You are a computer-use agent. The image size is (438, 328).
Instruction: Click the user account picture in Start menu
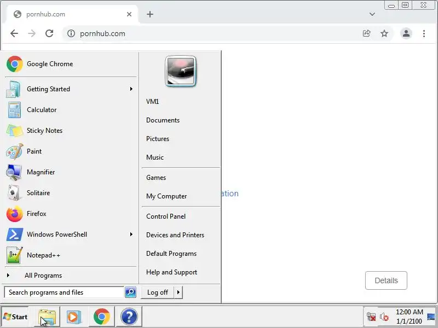181,71
